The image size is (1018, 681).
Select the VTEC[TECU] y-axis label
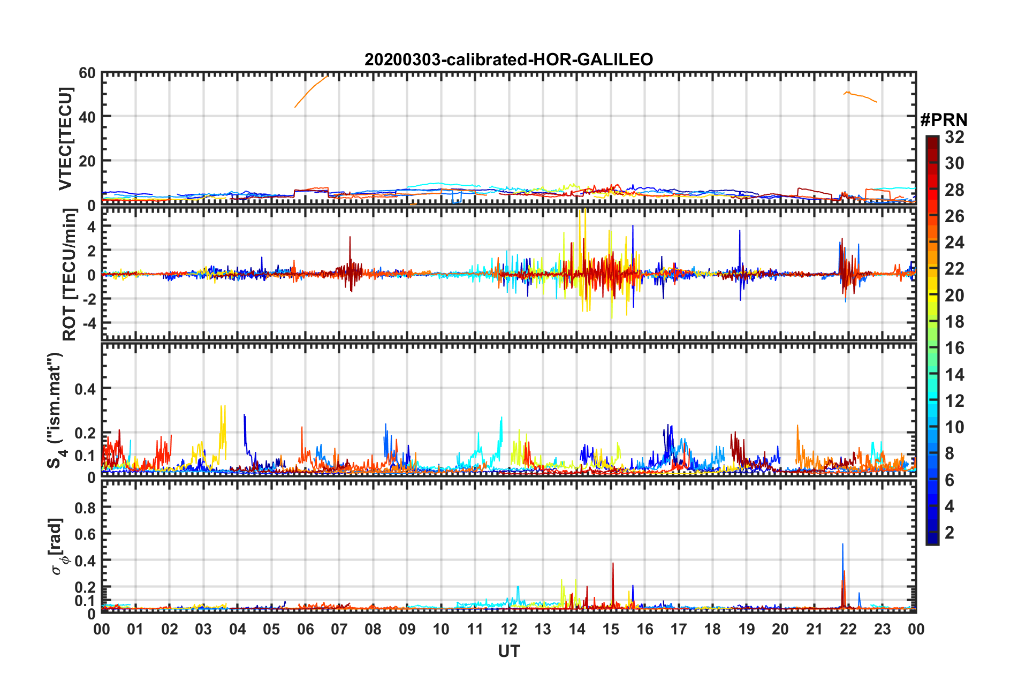65,139
